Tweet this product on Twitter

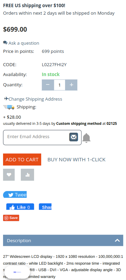pyautogui.click(x=15, y=194)
